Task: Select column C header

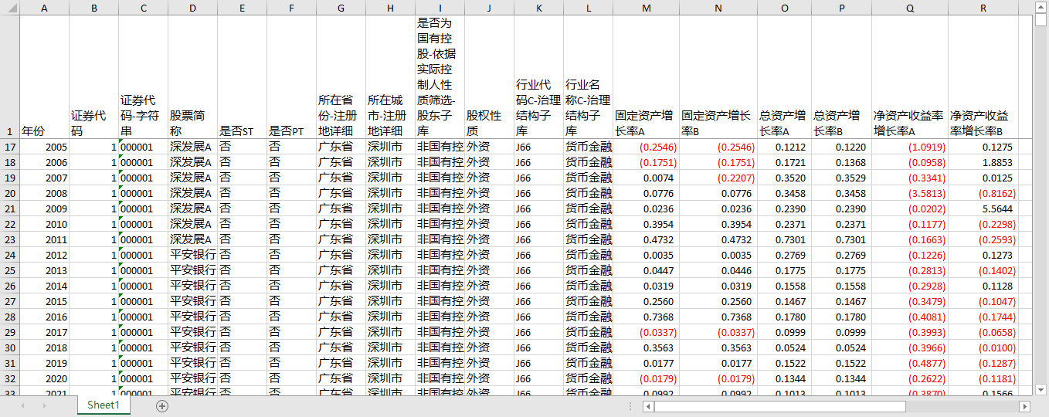Action: point(143,8)
